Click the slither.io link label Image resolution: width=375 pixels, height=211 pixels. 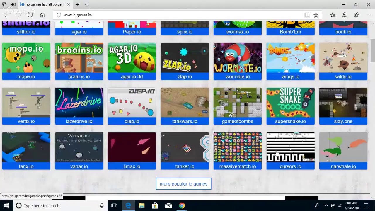click(x=26, y=32)
